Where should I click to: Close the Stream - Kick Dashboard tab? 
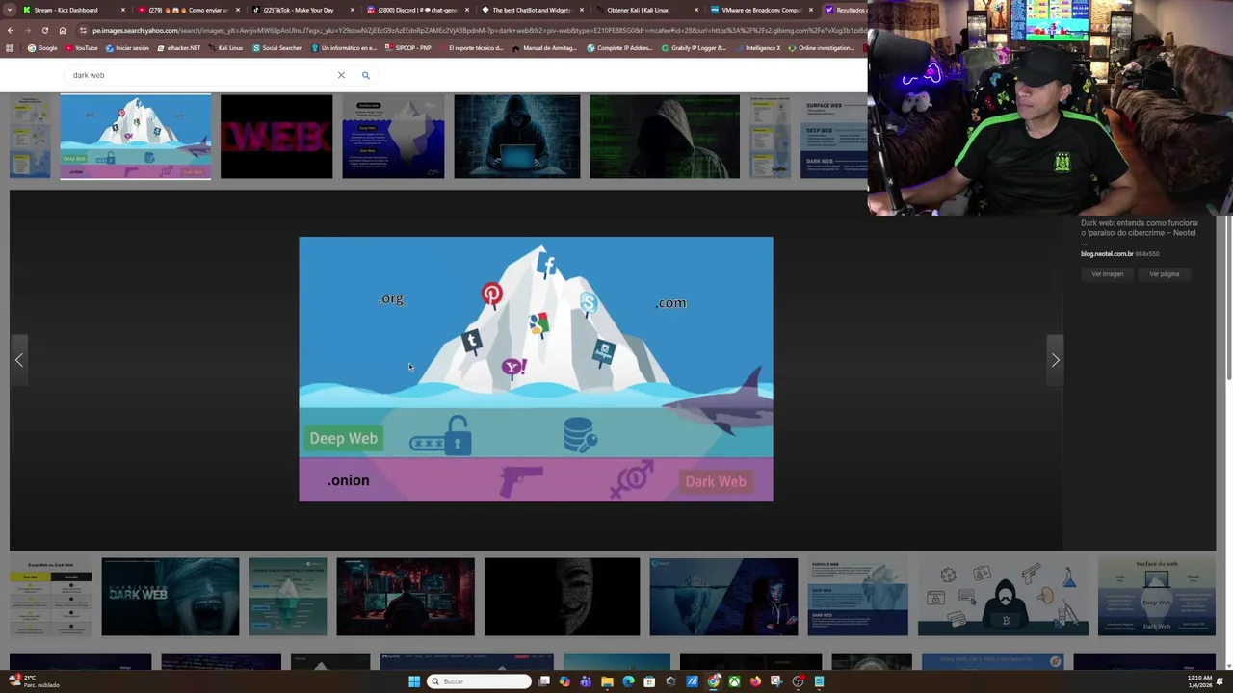123,10
